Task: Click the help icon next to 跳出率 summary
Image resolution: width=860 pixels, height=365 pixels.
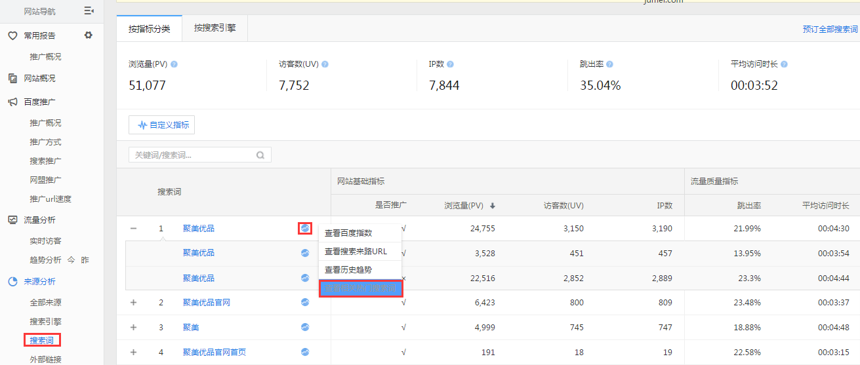Action: [x=609, y=64]
